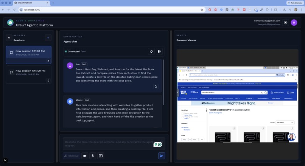Open More dropdown in Best Buy nav

pyautogui.click(x=238, y=98)
